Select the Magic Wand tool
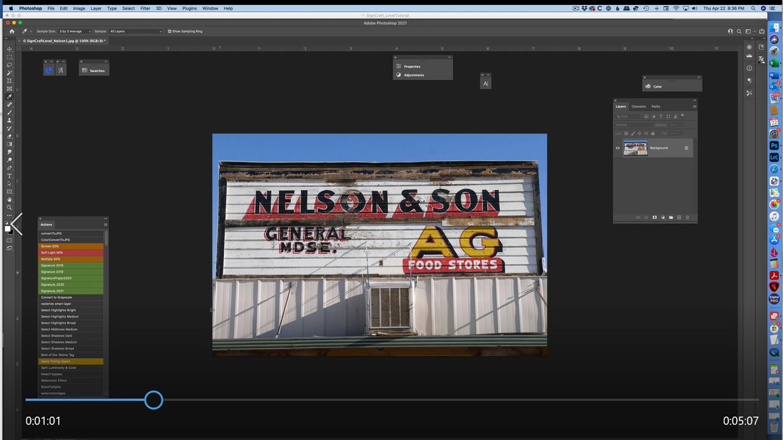The height and width of the screenshot is (440, 783). 9,73
